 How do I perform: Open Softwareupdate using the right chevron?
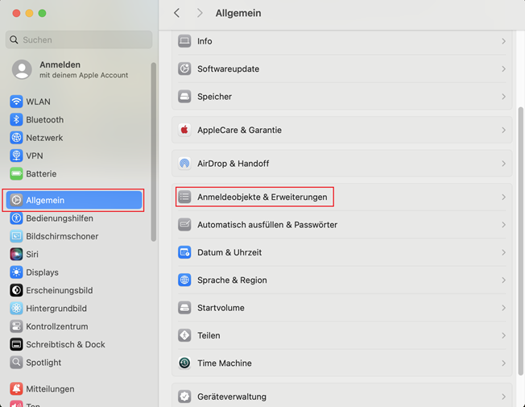[x=503, y=69]
